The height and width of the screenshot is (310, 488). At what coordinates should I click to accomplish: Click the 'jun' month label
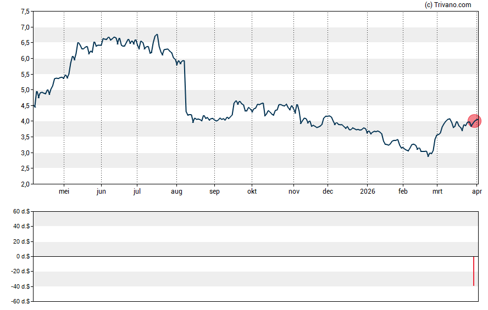(x=101, y=191)
